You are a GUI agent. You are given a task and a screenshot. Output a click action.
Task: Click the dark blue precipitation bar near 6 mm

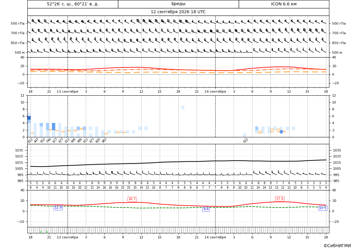pyautogui.click(x=29, y=118)
